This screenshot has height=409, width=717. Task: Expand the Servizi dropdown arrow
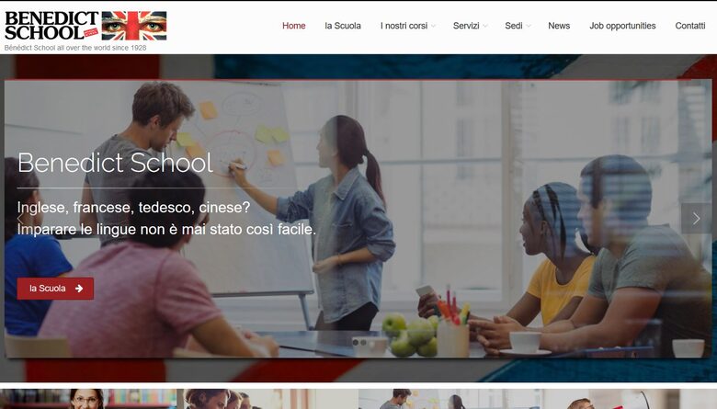[x=485, y=26]
